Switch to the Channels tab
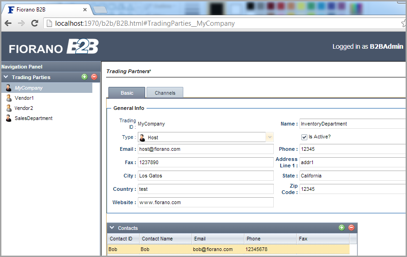This screenshot has height=257, width=407. 165,93
